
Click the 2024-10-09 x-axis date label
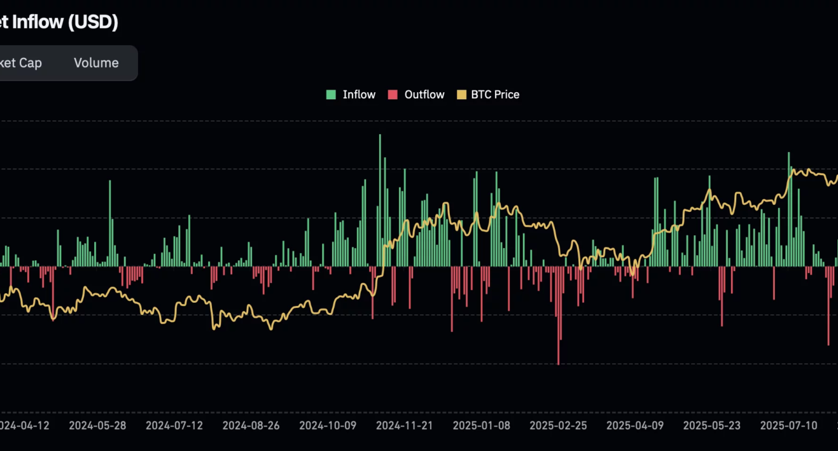[x=328, y=426]
